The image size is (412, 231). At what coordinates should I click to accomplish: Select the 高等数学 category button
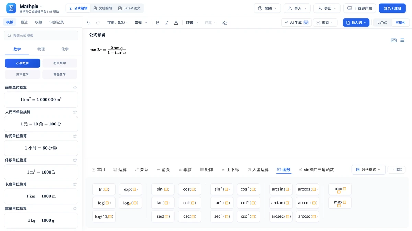point(59,74)
